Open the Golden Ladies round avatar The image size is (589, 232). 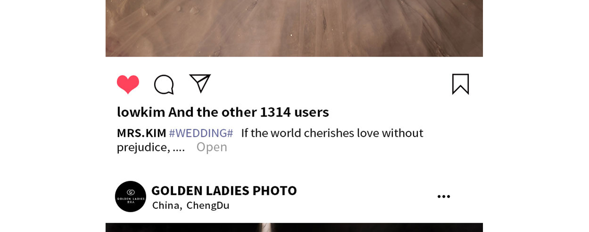131,197
